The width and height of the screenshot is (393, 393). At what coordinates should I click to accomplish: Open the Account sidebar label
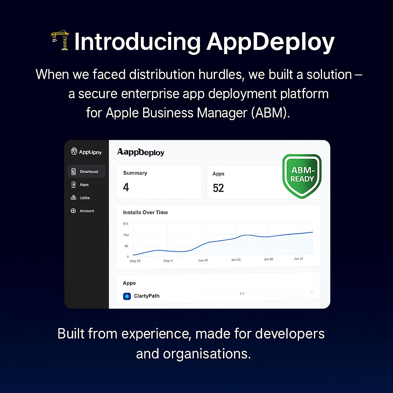point(87,211)
